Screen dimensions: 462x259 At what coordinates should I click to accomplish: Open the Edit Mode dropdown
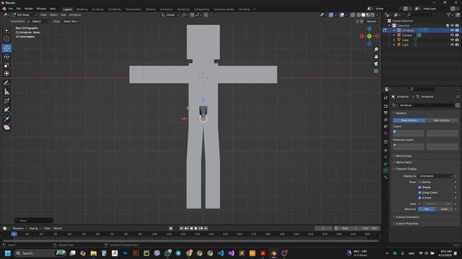(x=25, y=14)
